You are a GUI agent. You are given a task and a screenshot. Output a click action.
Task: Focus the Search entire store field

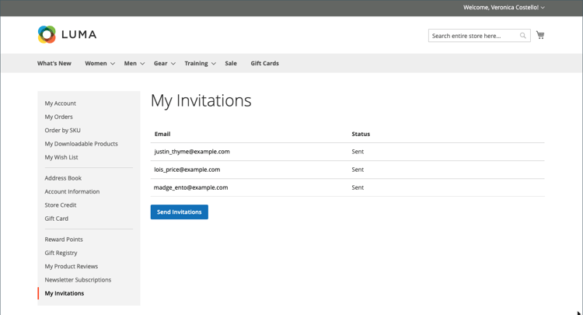(x=473, y=36)
